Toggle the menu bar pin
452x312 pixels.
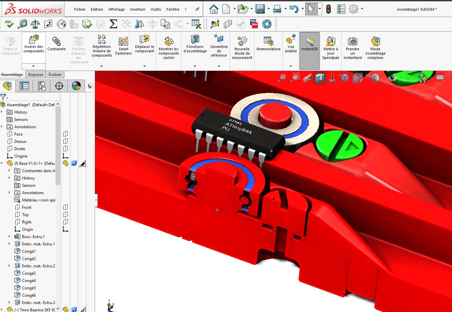197,9
